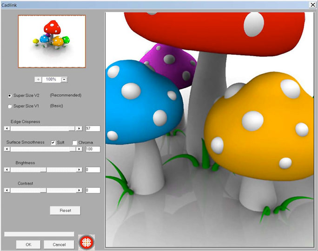Click the "Surface Smoothness" label
The height and width of the screenshot is (251, 318).
26,142
